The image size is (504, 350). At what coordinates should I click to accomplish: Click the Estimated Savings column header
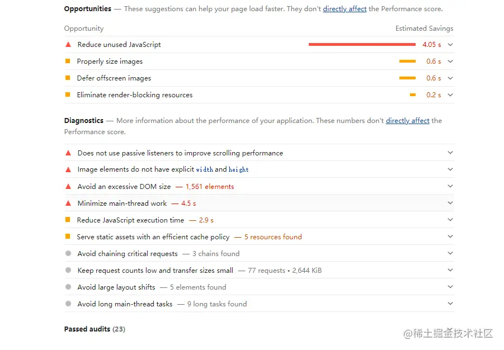point(424,29)
